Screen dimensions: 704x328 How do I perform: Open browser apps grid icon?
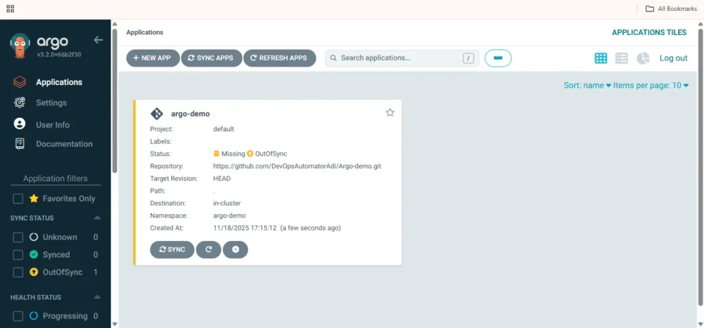(x=10, y=9)
